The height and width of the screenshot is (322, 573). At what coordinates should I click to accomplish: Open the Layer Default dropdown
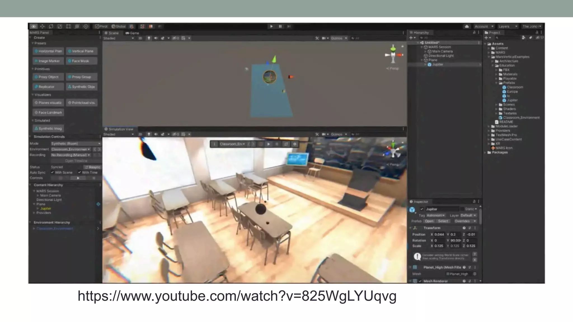click(x=468, y=215)
